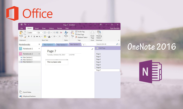Click the Clear Formatting eraser icon
The height and width of the screenshot is (109, 183).
[61, 33]
